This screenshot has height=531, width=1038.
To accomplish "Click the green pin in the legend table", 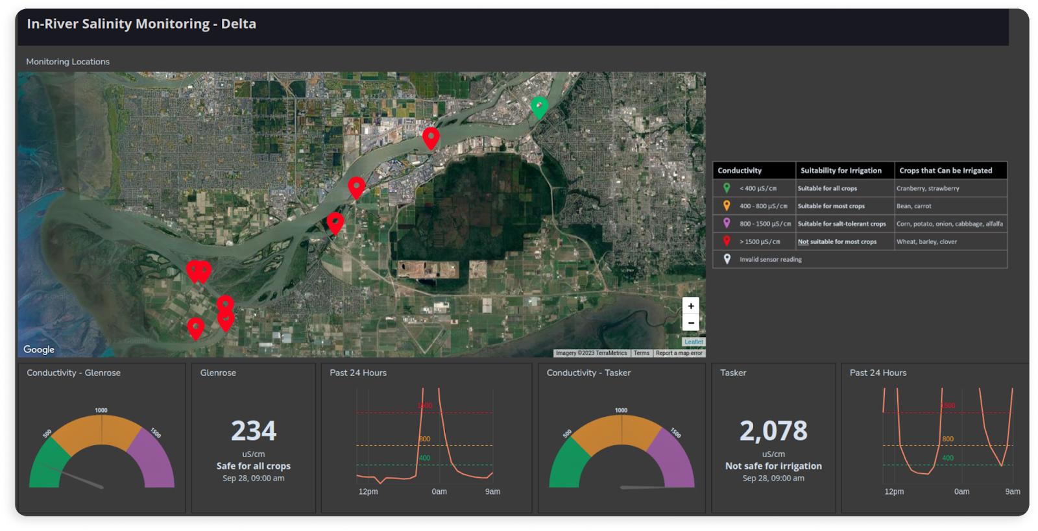I will click(727, 188).
